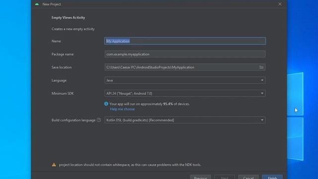Open the Language dropdown showing Java
This screenshot has height=179, width=318.
click(185, 81)
